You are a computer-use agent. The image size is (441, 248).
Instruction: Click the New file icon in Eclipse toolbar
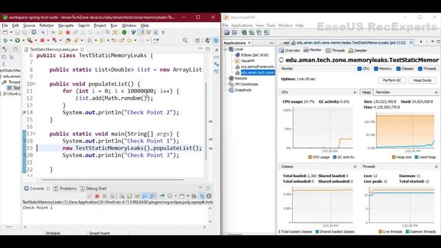click(5, 32)
